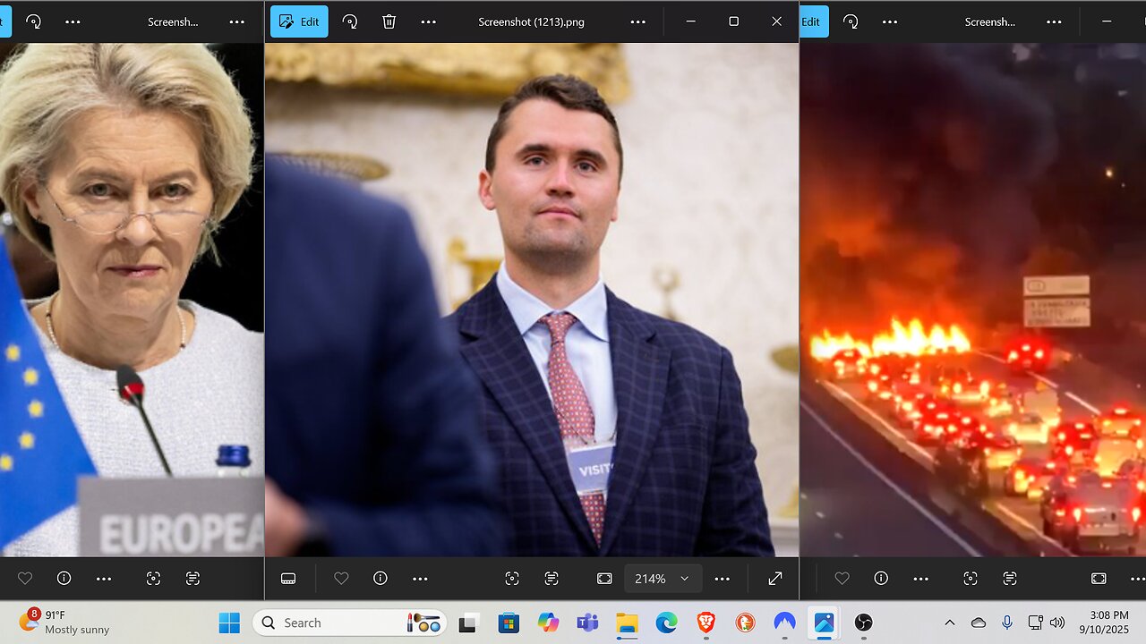This screenshot has width=1146, height=644.
Task: Show file info in the middle Photos window
Action: click(x=381, y=579)
